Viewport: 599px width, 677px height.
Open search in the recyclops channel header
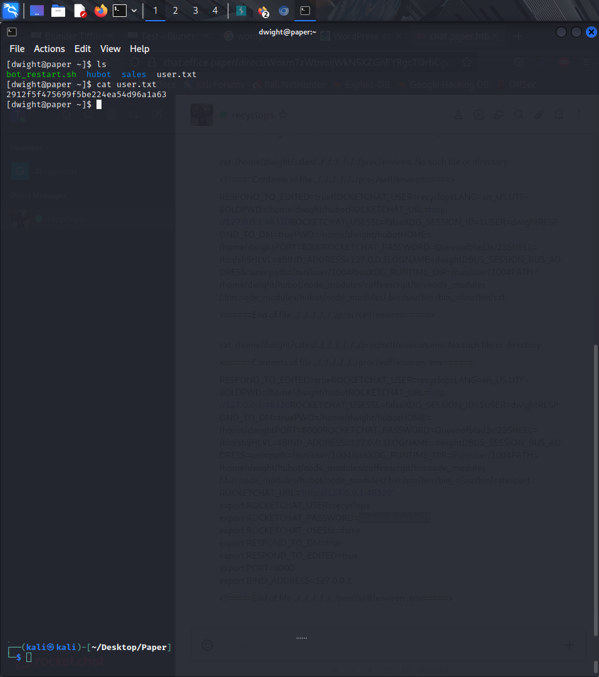[x=518, y=115]
